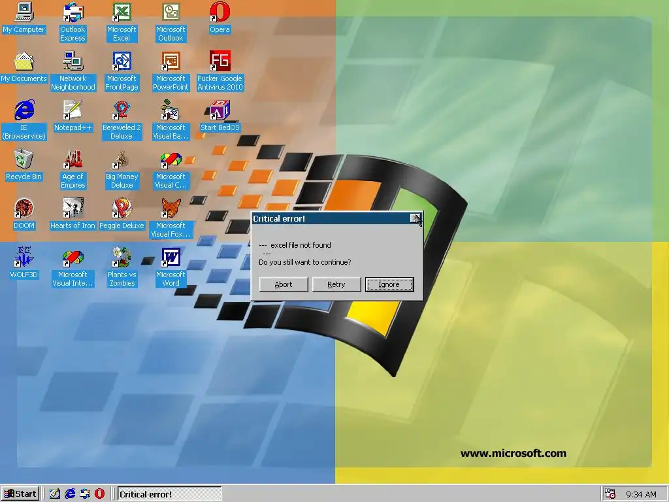Close the Critical error dialog window
Screen dimensions: 669x502
click(415, 218)
